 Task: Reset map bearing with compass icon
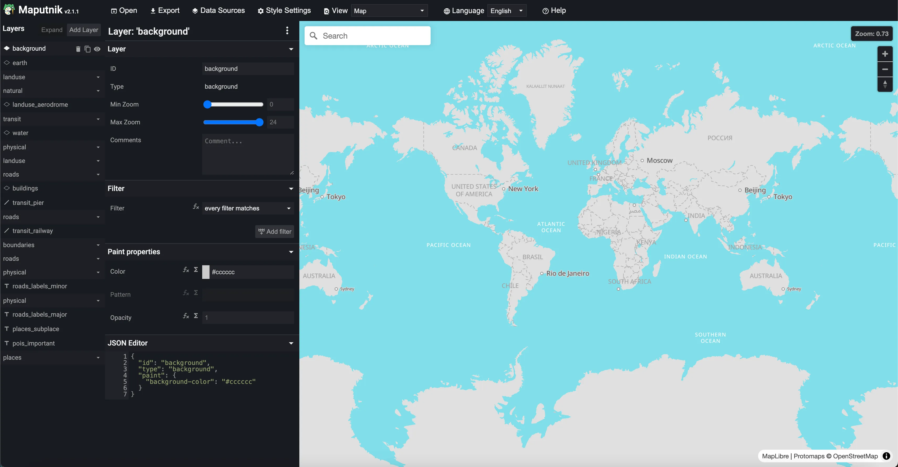(885, 85)
